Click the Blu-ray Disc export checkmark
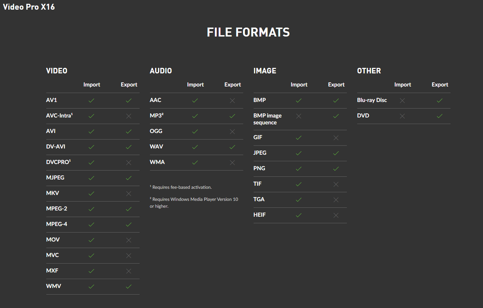The width and height of the screenshot is (483, 308). coord(439,101)
